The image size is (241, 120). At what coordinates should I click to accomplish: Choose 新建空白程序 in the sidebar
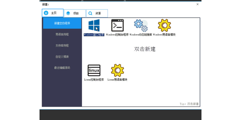point(62,23)
